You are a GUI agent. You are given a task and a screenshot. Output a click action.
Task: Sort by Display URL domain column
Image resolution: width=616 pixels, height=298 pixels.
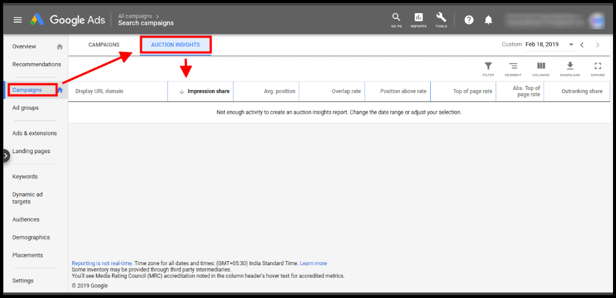click(x=99, y=91)
